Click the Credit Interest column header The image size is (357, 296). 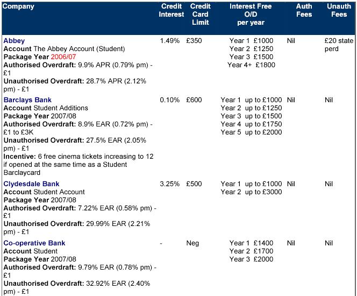[172, 10]
